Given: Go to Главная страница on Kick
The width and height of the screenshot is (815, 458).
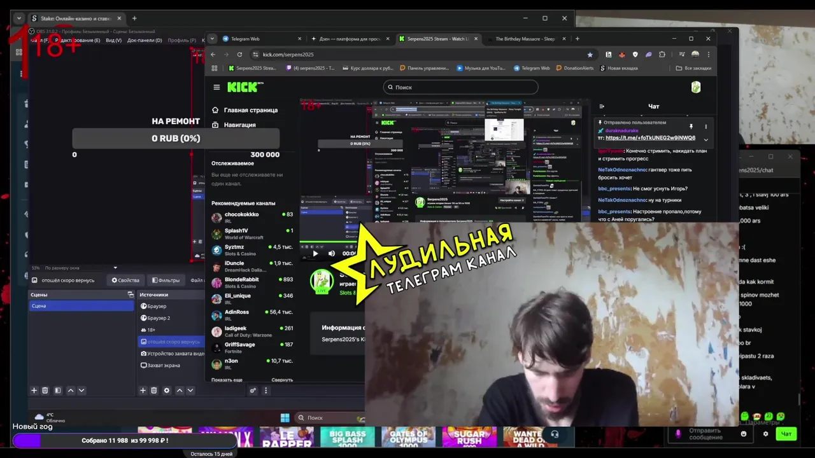Looking at the screenshot, I should [x=244, y=110].
